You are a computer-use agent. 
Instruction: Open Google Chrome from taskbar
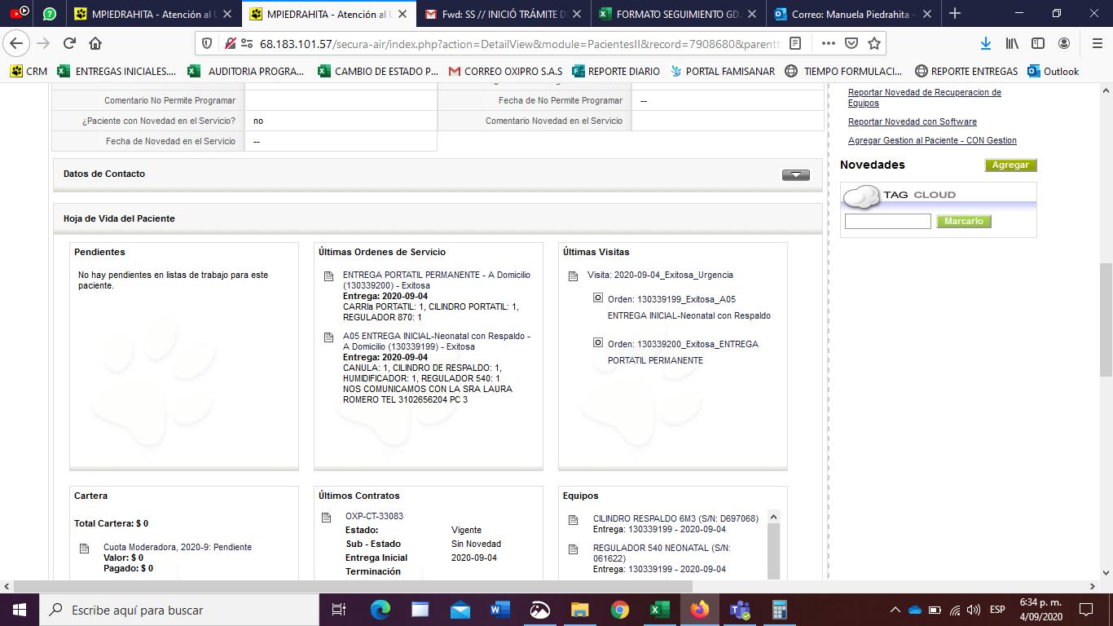[619, 610]
